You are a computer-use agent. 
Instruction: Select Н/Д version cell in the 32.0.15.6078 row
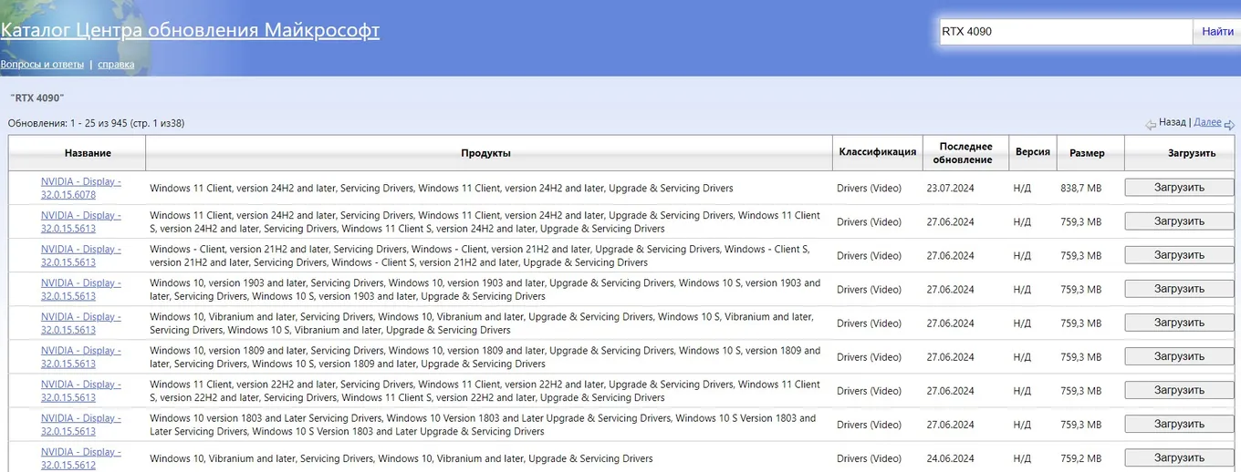[x=1022, y=188]
